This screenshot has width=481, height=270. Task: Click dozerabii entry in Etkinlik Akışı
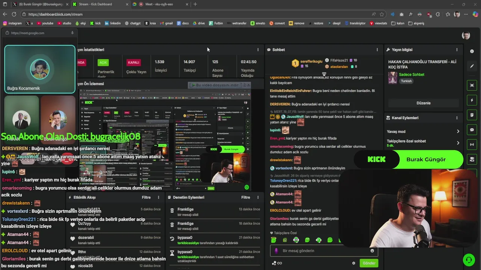[116, 240]
